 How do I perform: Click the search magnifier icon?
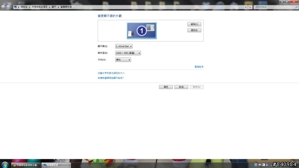pyautogui.click(x=296, y=7)
